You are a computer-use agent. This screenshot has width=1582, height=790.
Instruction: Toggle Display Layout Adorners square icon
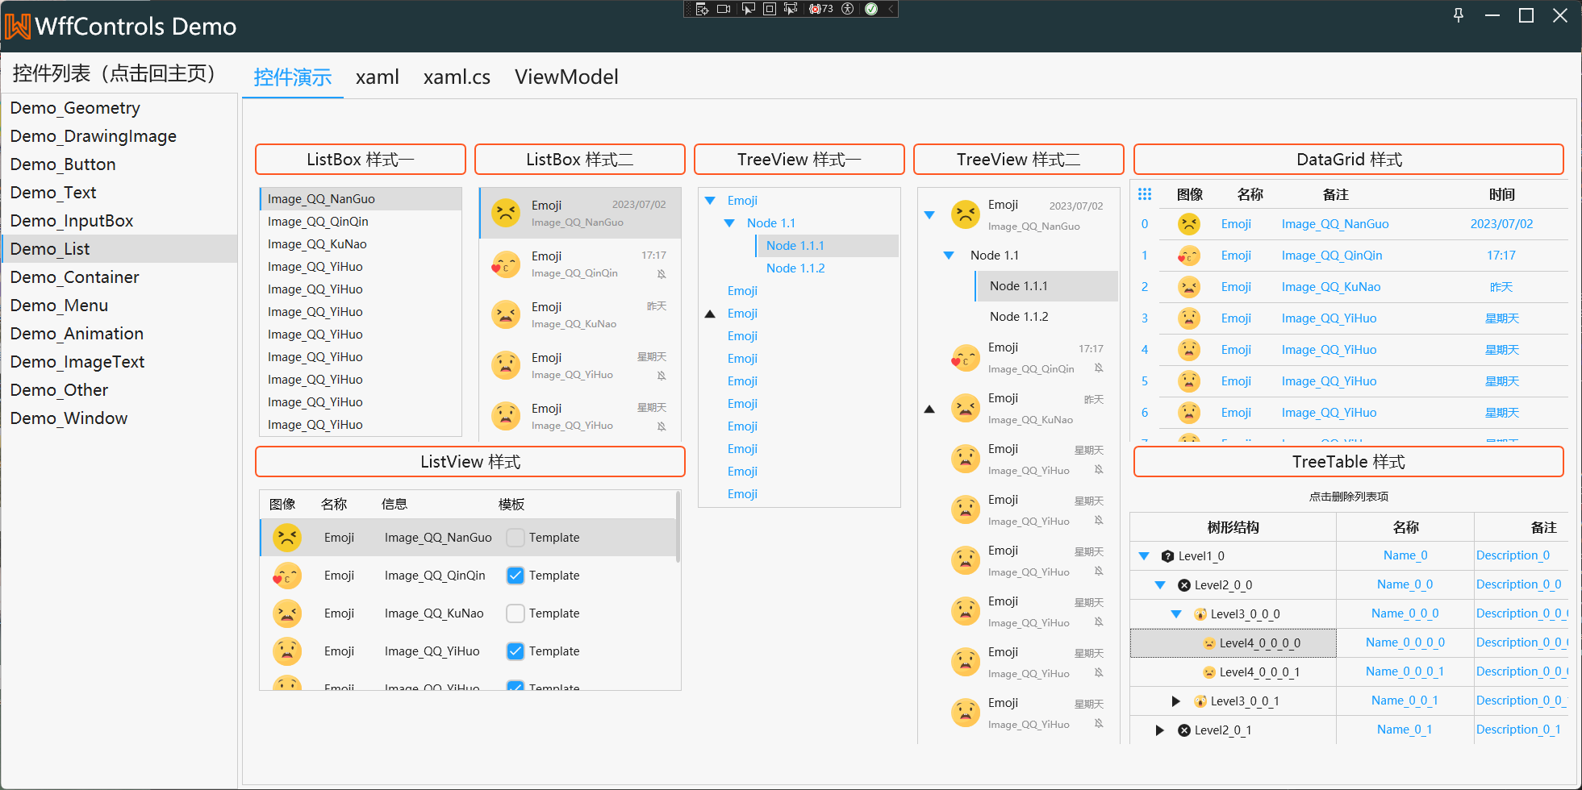(x=770, y=9)
